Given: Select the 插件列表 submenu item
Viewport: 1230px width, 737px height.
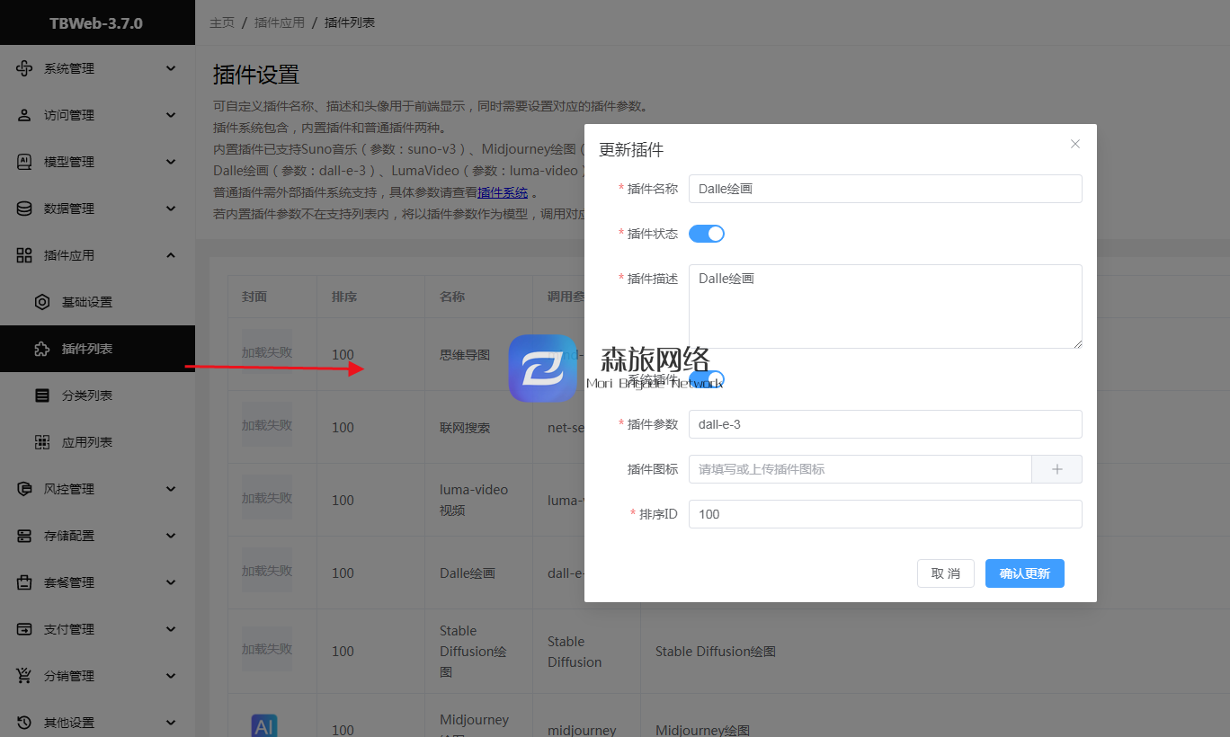Looking at the screenshot, I should tap(97, 349).
